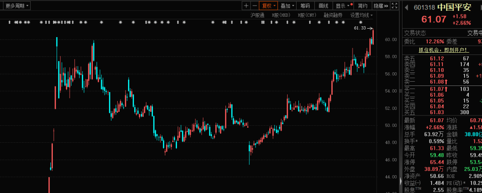Click the 总手 63.92万 volume value
The width and height of the screenshot is (482, 193).
point(434,134)
